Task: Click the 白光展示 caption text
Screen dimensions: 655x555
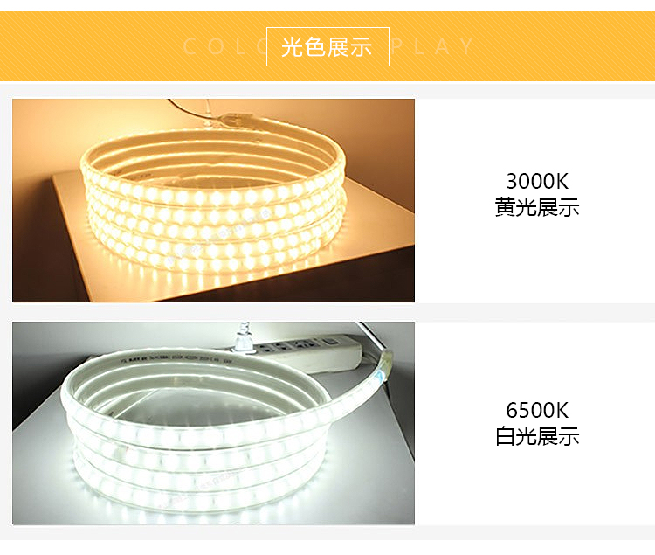Action: pos(537,436)
